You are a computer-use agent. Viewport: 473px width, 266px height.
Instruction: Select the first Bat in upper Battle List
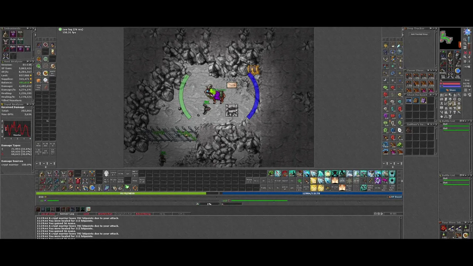click(456, 125)
